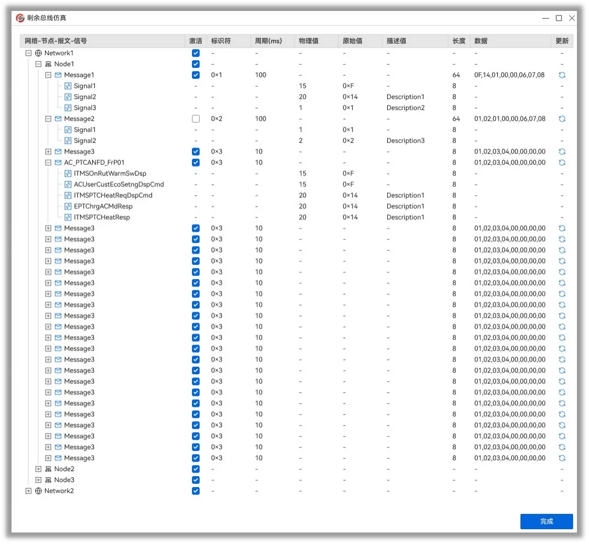Click 网络-节点-报文-信号 column header
The image size is (589, 544).
[x=102, y=41]
